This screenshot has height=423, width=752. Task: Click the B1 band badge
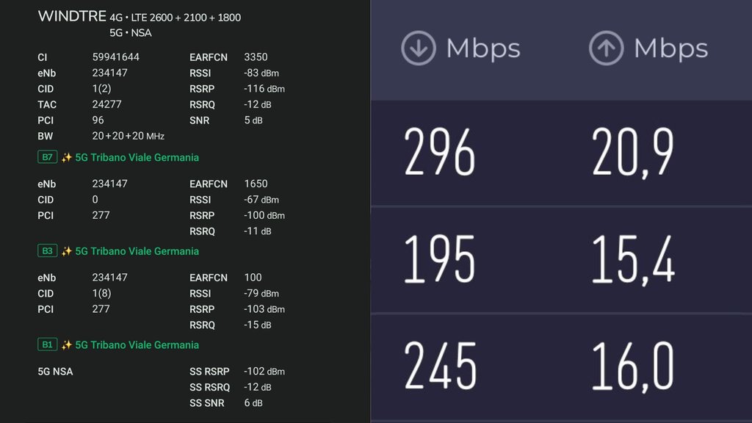click(47, 344)
